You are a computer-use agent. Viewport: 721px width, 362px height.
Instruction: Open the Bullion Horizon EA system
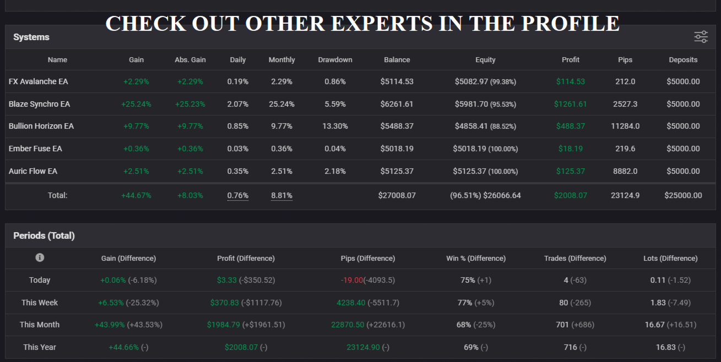(x=41, y=126)
